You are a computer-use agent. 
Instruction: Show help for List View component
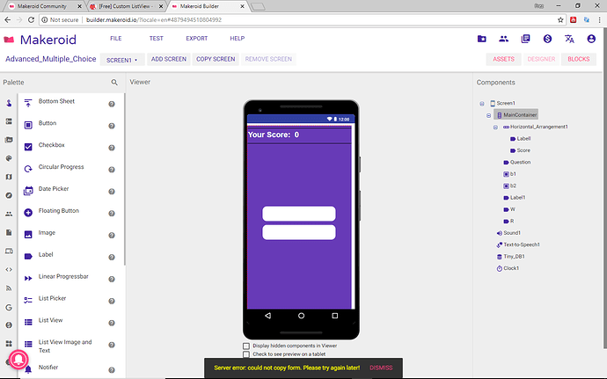click(x=112, y=323)
